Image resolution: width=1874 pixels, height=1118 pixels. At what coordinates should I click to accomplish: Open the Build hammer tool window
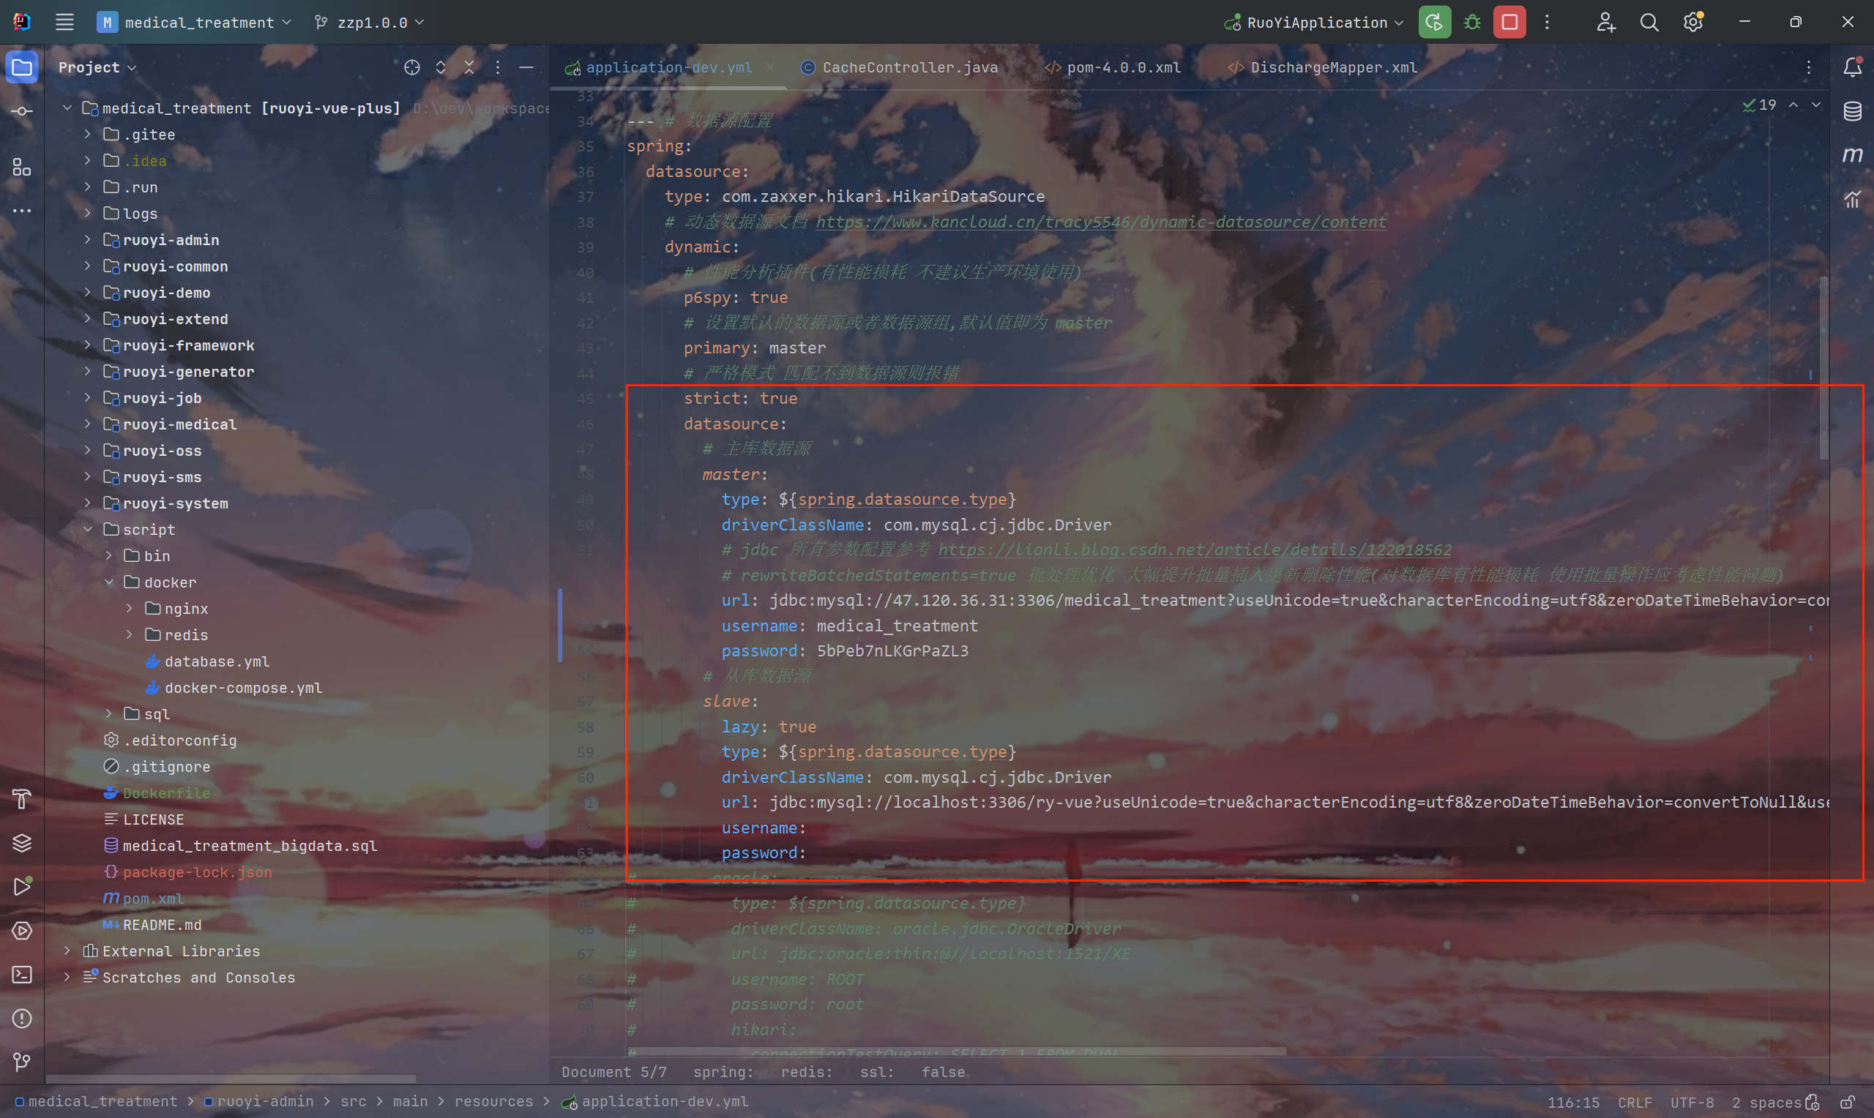[22, 798]
